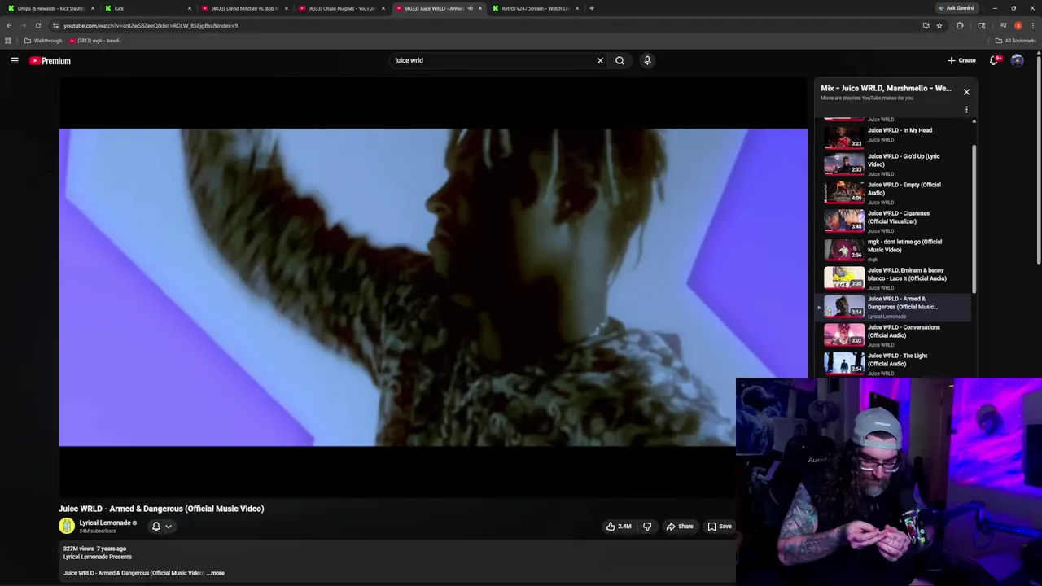Play 'Juice WRLD - Empty (Official Audio)'
Image resolution: width=1042 pixels, height=586 pixels.
[895, 192]
